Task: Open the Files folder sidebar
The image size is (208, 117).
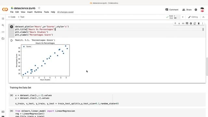Action: [x=3, y=39]
